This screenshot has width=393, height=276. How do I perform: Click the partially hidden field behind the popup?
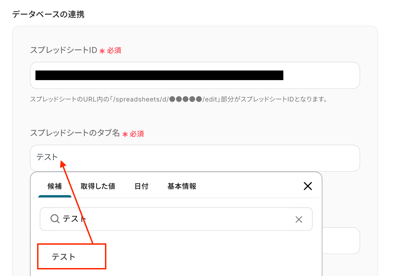point(341,241)
